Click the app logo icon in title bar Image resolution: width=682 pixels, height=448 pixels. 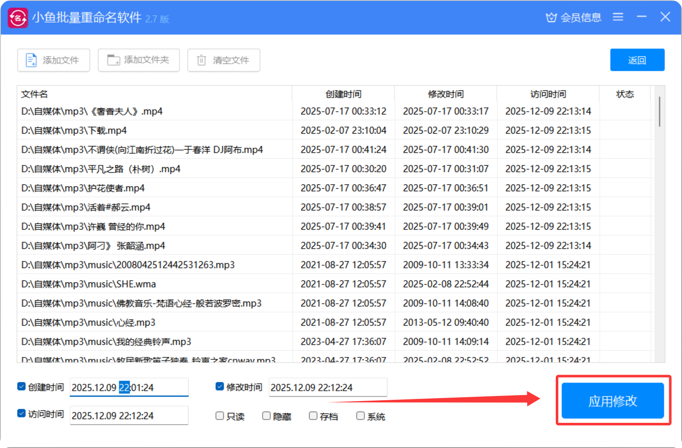17,18
